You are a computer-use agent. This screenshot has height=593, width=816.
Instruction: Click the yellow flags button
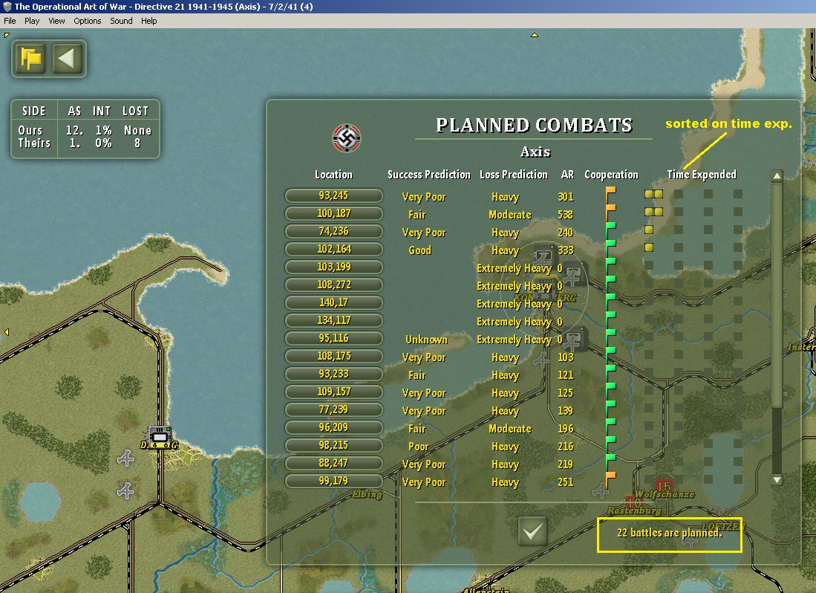click(31, 58)
